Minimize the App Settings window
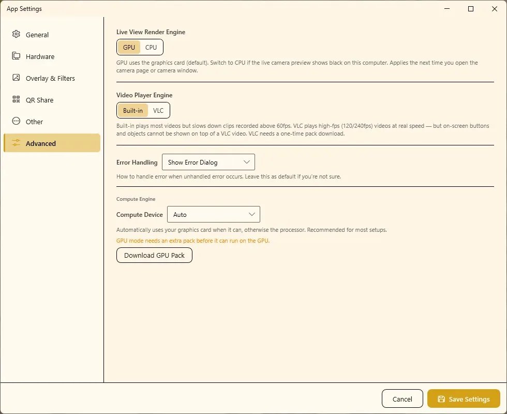Image resolution: width=507 pixels, height=414 pixels. pos(447,9)
